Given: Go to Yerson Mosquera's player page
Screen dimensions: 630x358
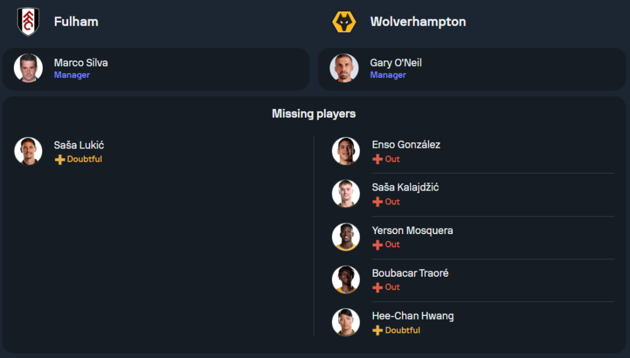Looking at the screenshot, I should tap(412, 230).
